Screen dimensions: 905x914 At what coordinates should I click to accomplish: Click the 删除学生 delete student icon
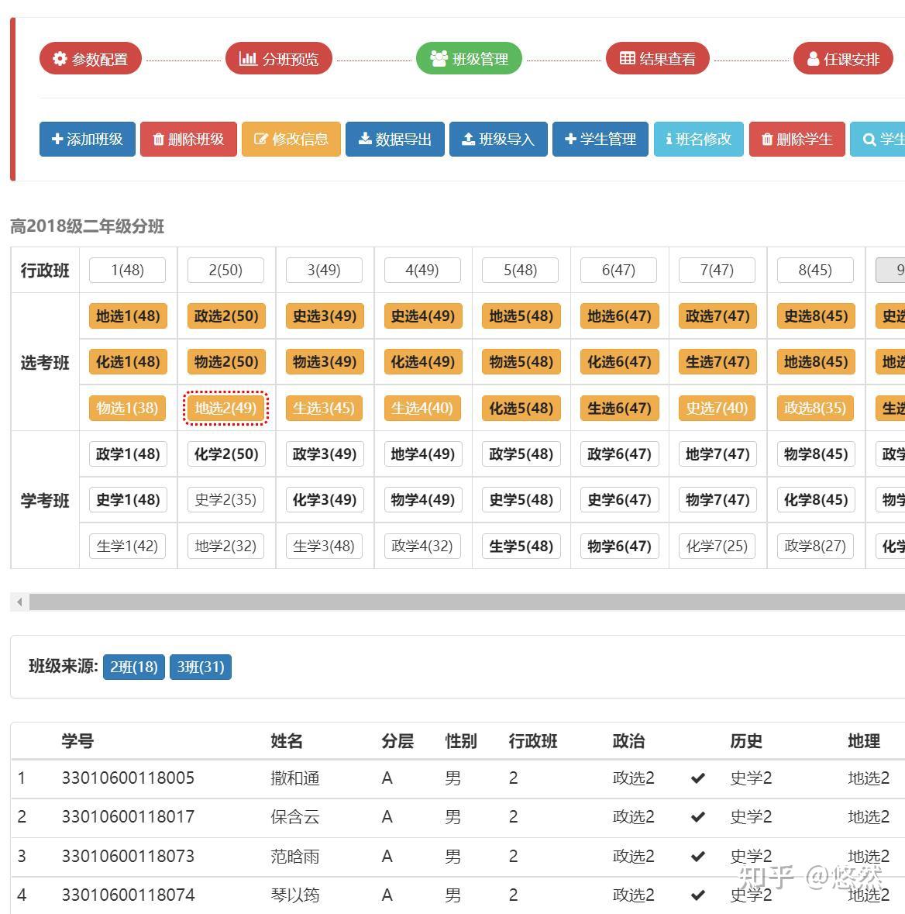[x=767, y=140]
